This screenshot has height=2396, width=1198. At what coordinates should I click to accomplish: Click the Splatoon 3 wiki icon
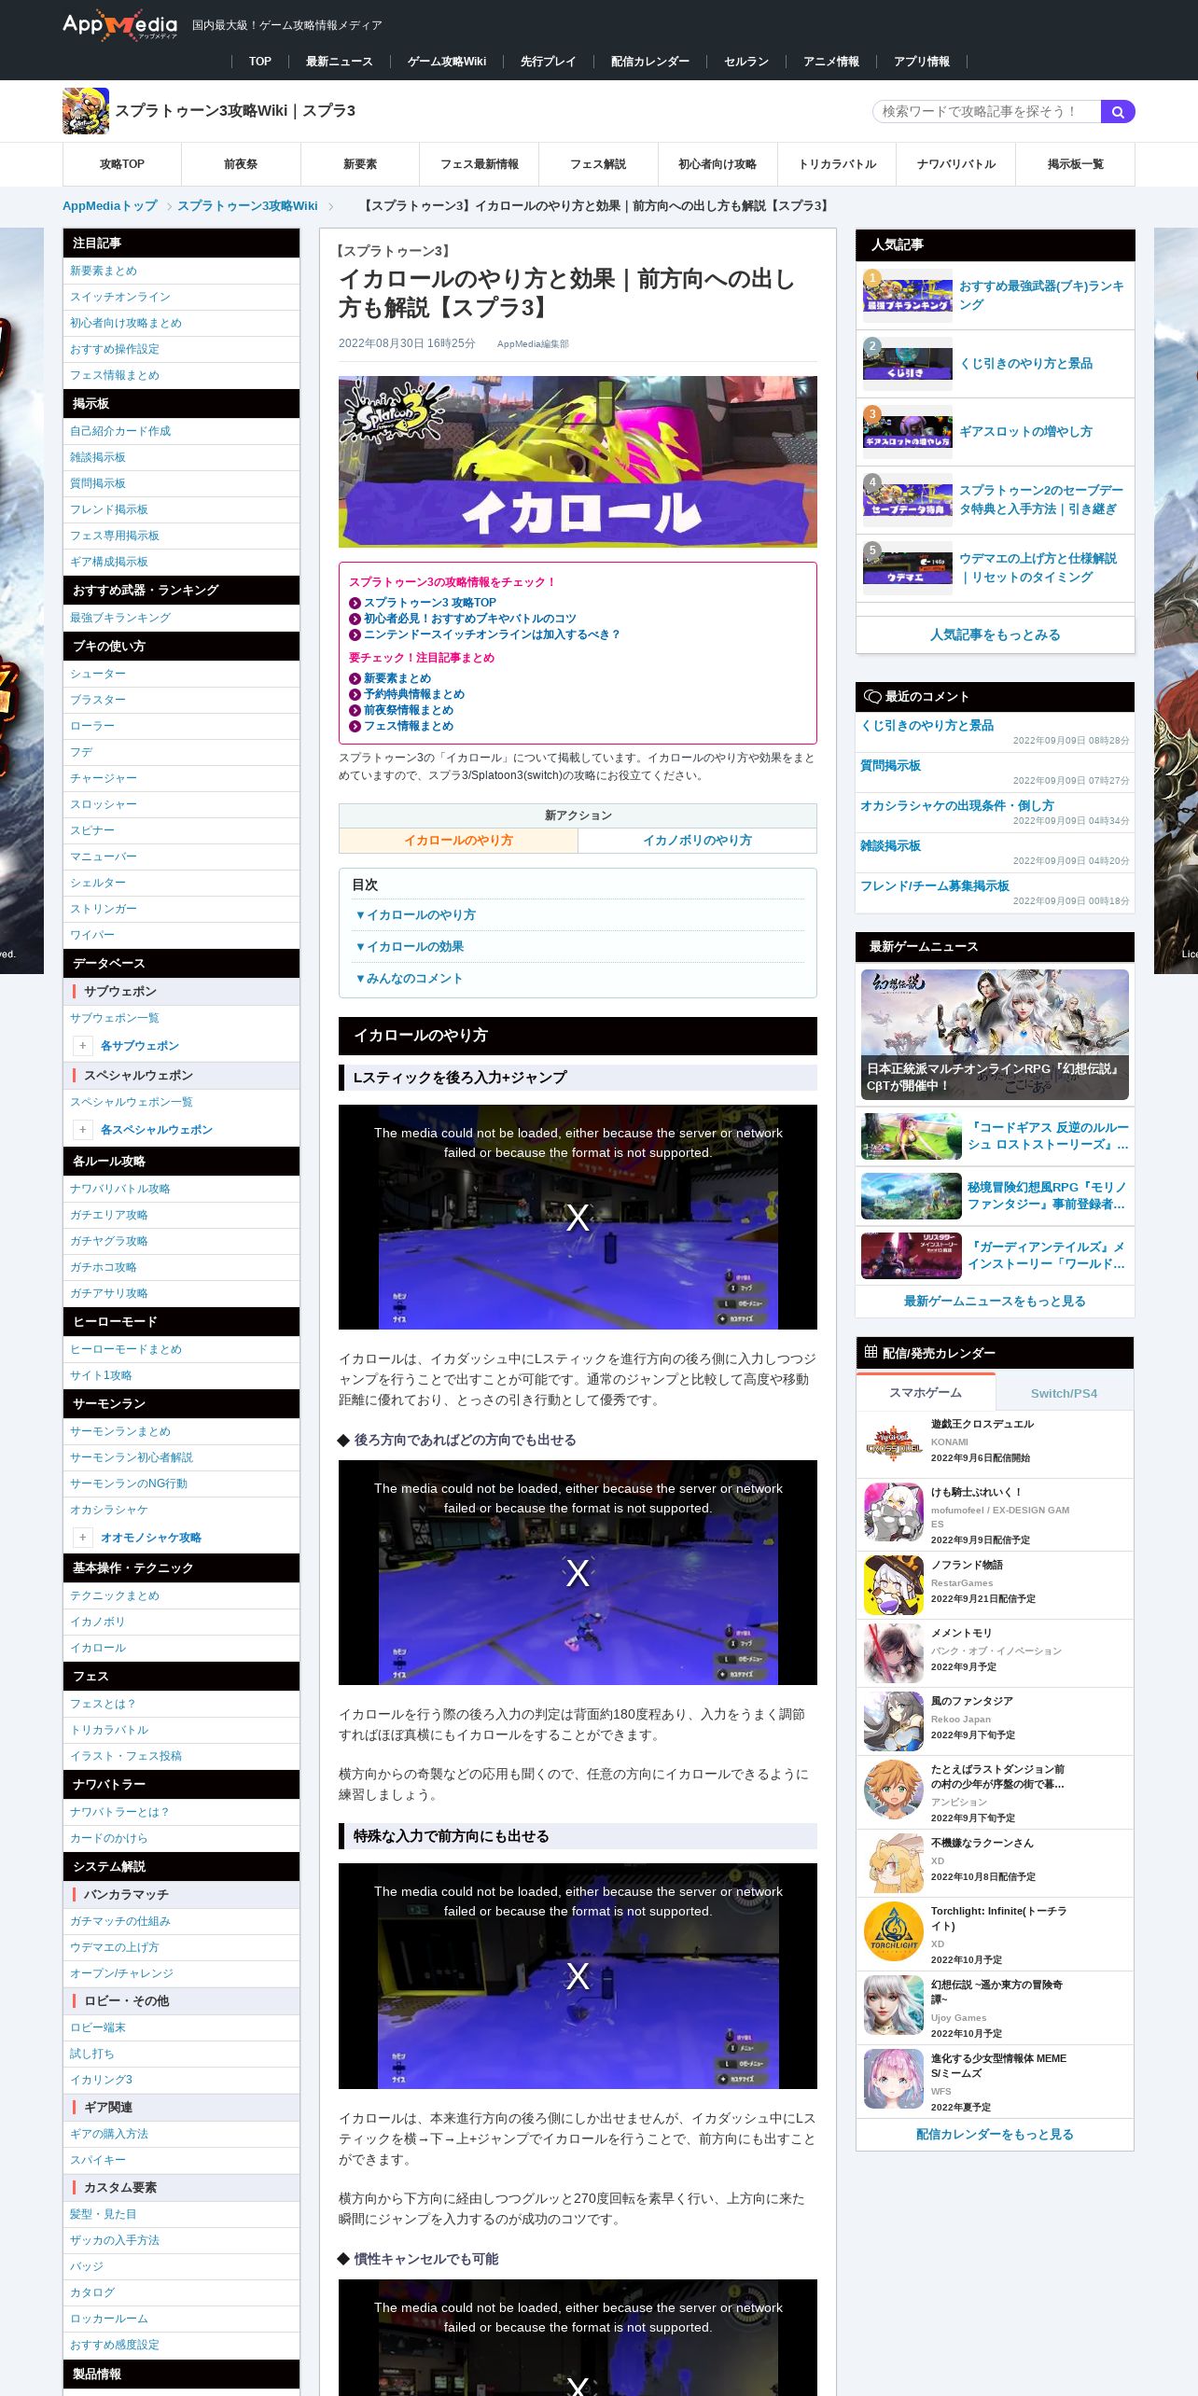[x=86, y=111]
